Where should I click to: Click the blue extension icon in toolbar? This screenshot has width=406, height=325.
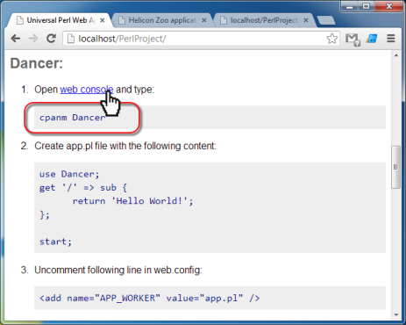tap(372, 39)
